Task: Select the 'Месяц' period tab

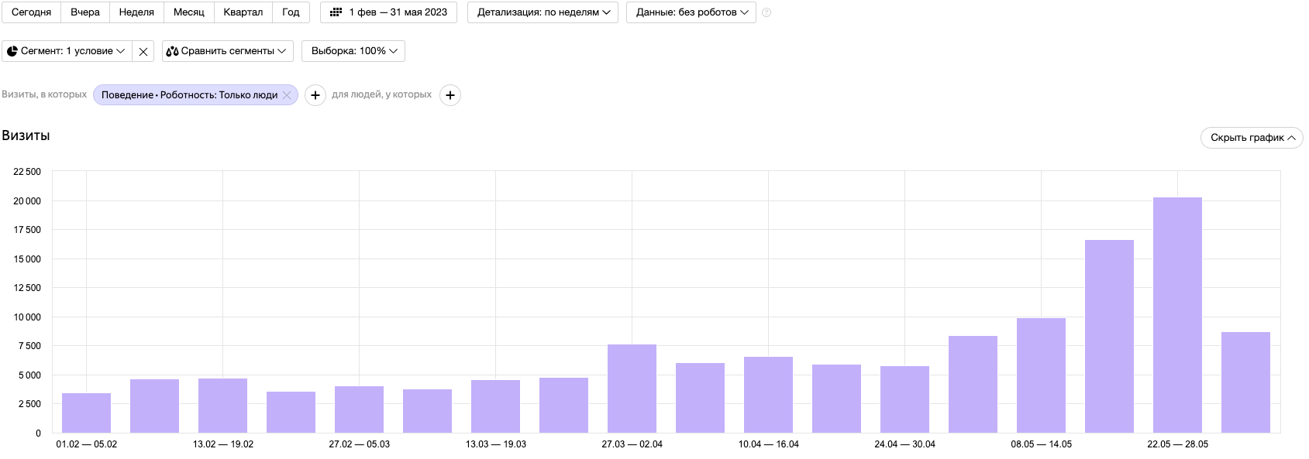Action: click(x=188, y=12)
